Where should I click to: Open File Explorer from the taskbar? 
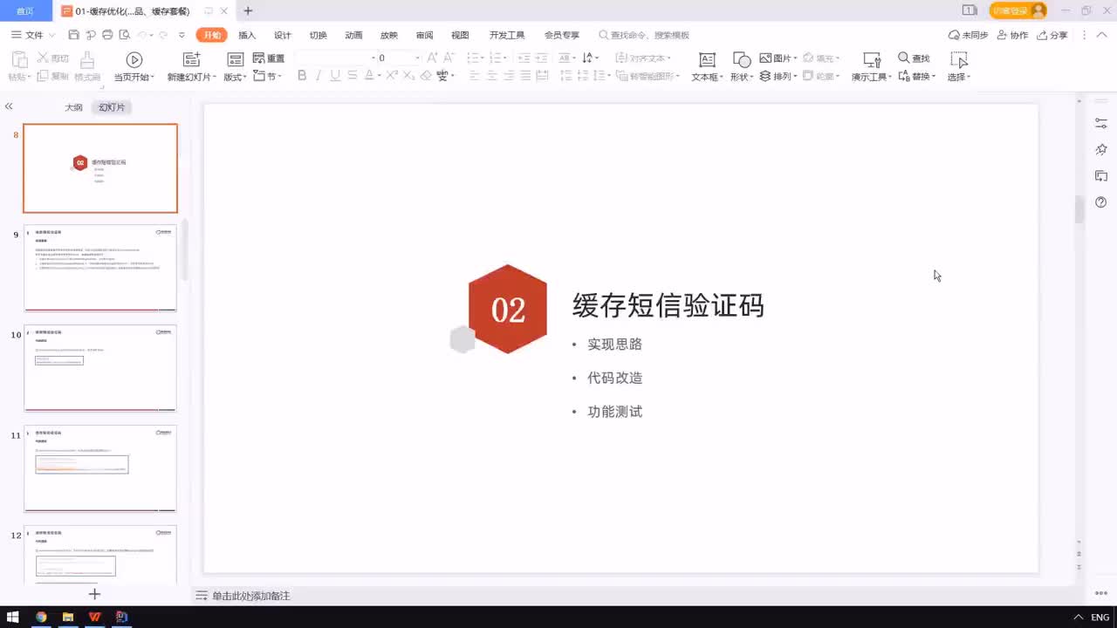[x=68, y=617]
